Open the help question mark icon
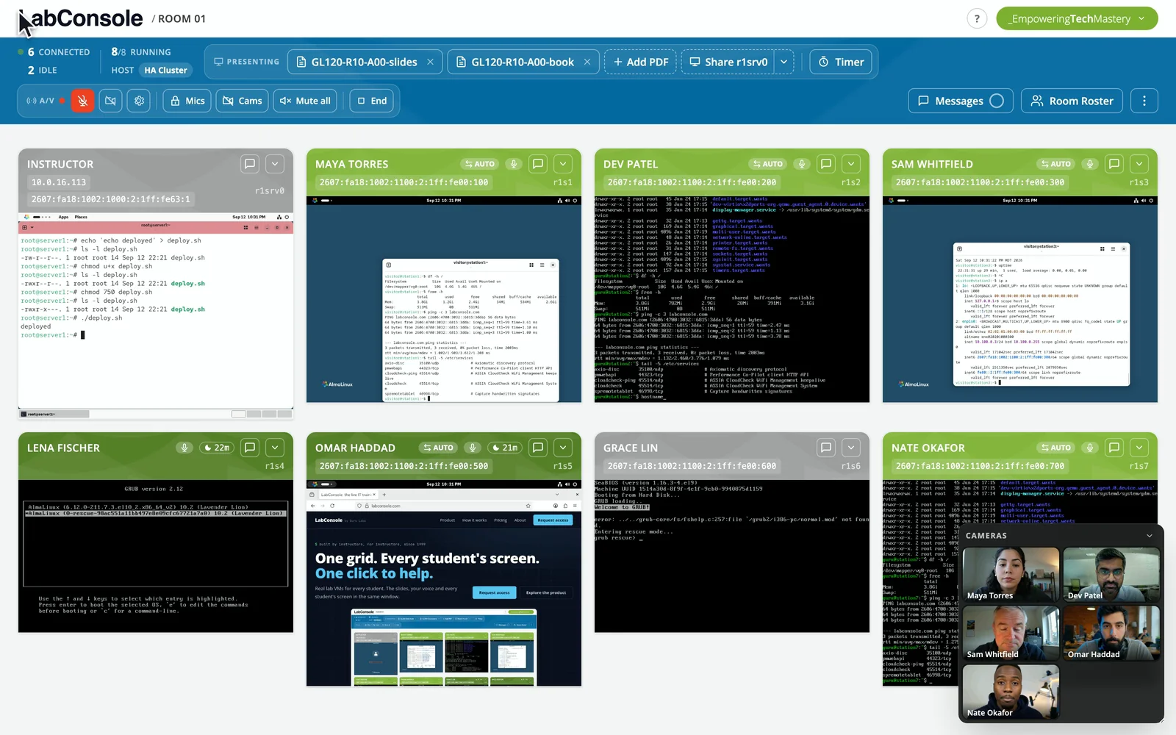 (977, 19)
